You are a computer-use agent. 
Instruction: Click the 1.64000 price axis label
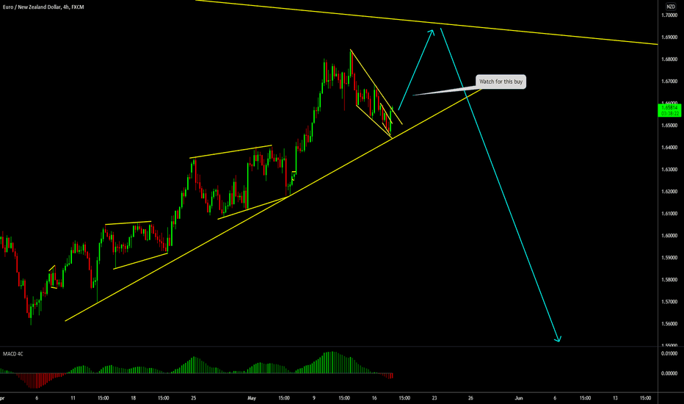[669, 147]
